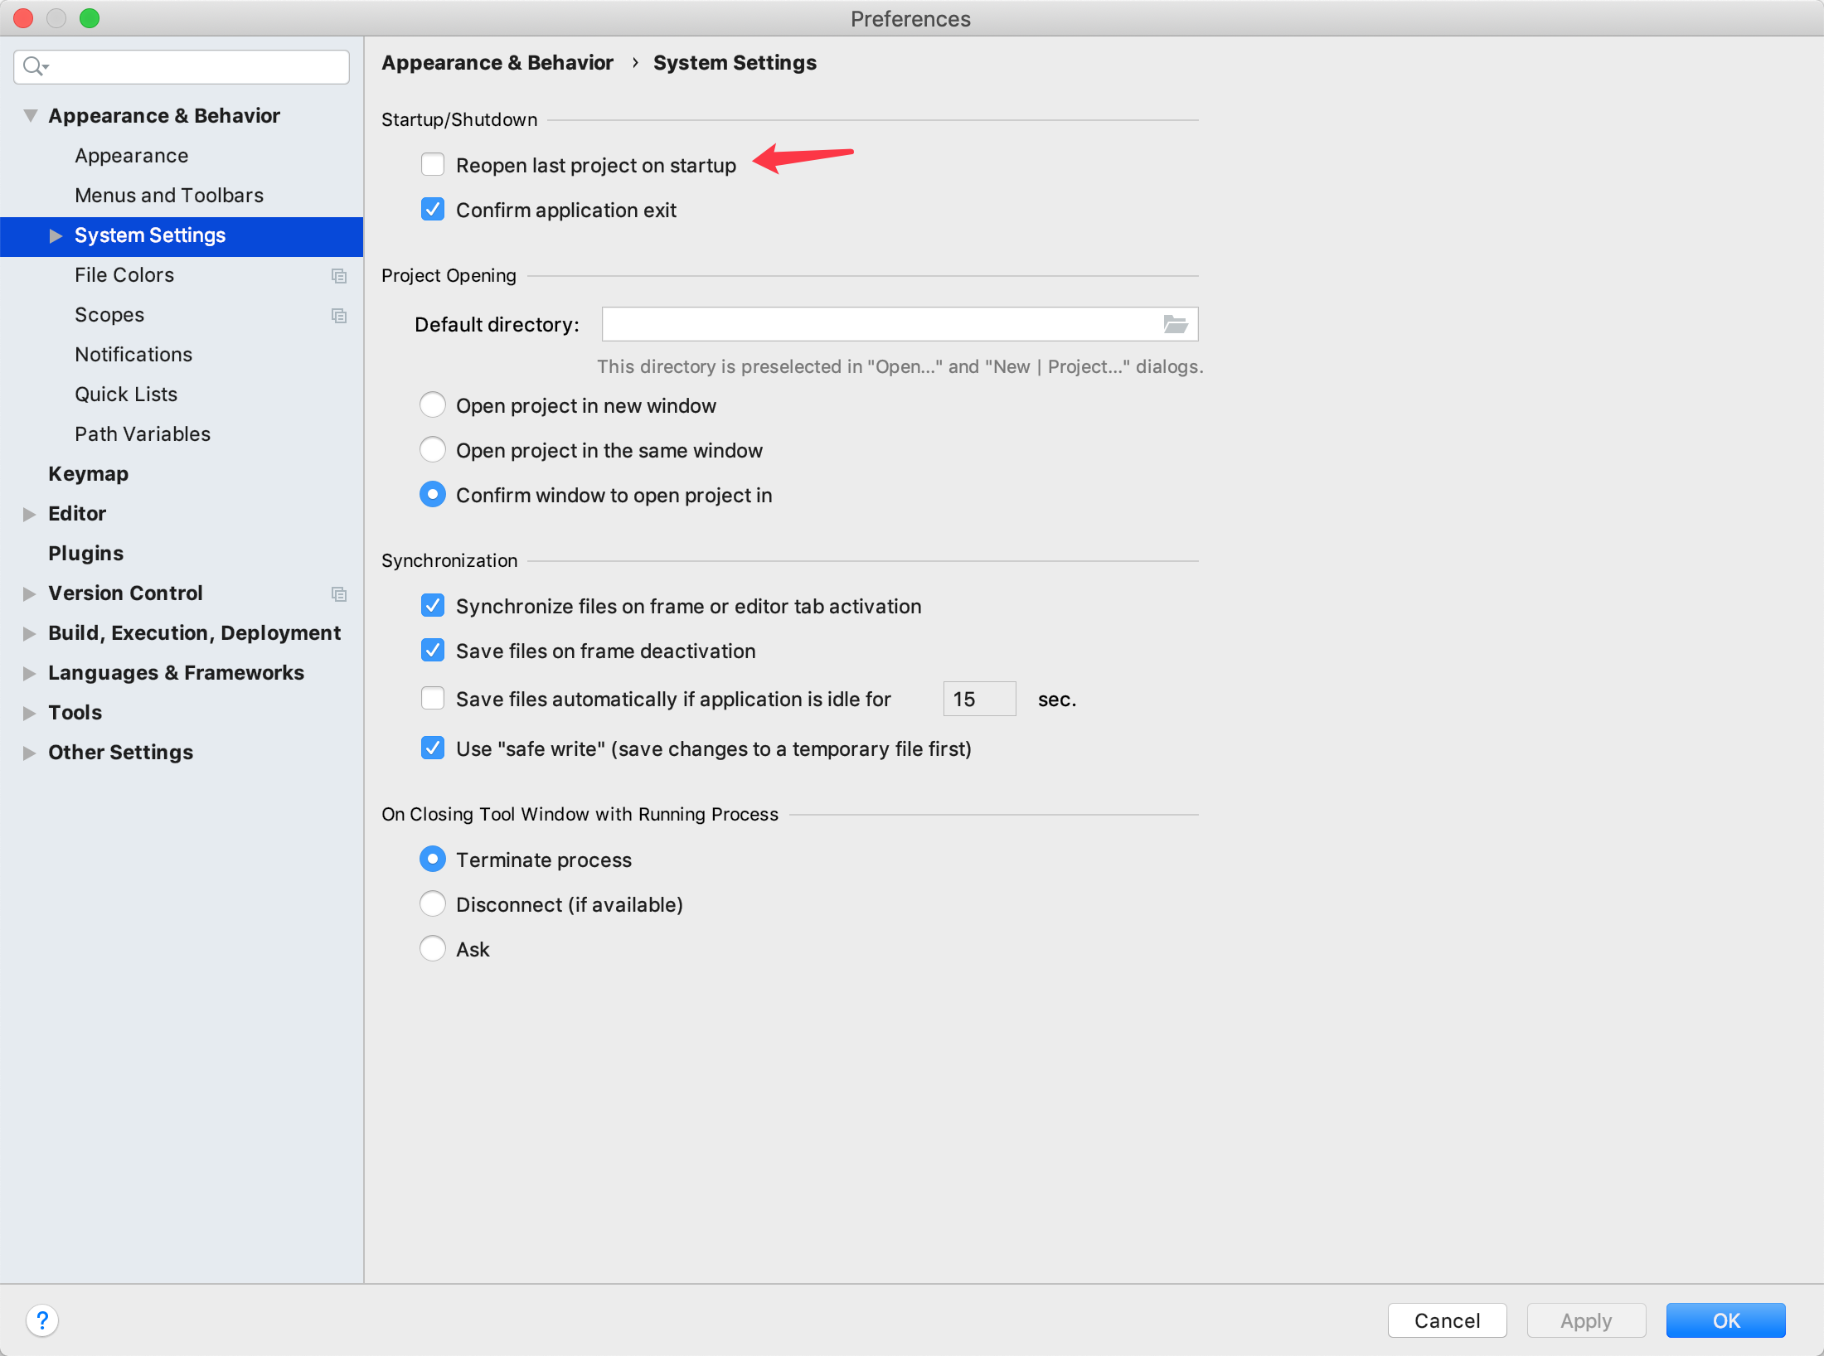Click the Apply button

pos(1586,1320)
